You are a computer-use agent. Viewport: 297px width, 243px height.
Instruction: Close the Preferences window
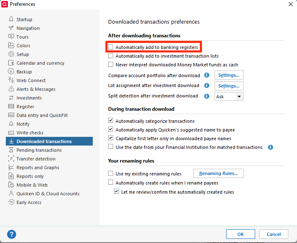291,4
